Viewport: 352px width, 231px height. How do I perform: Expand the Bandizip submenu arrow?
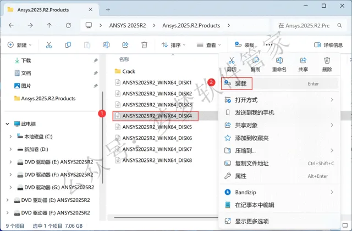(332, 192)
